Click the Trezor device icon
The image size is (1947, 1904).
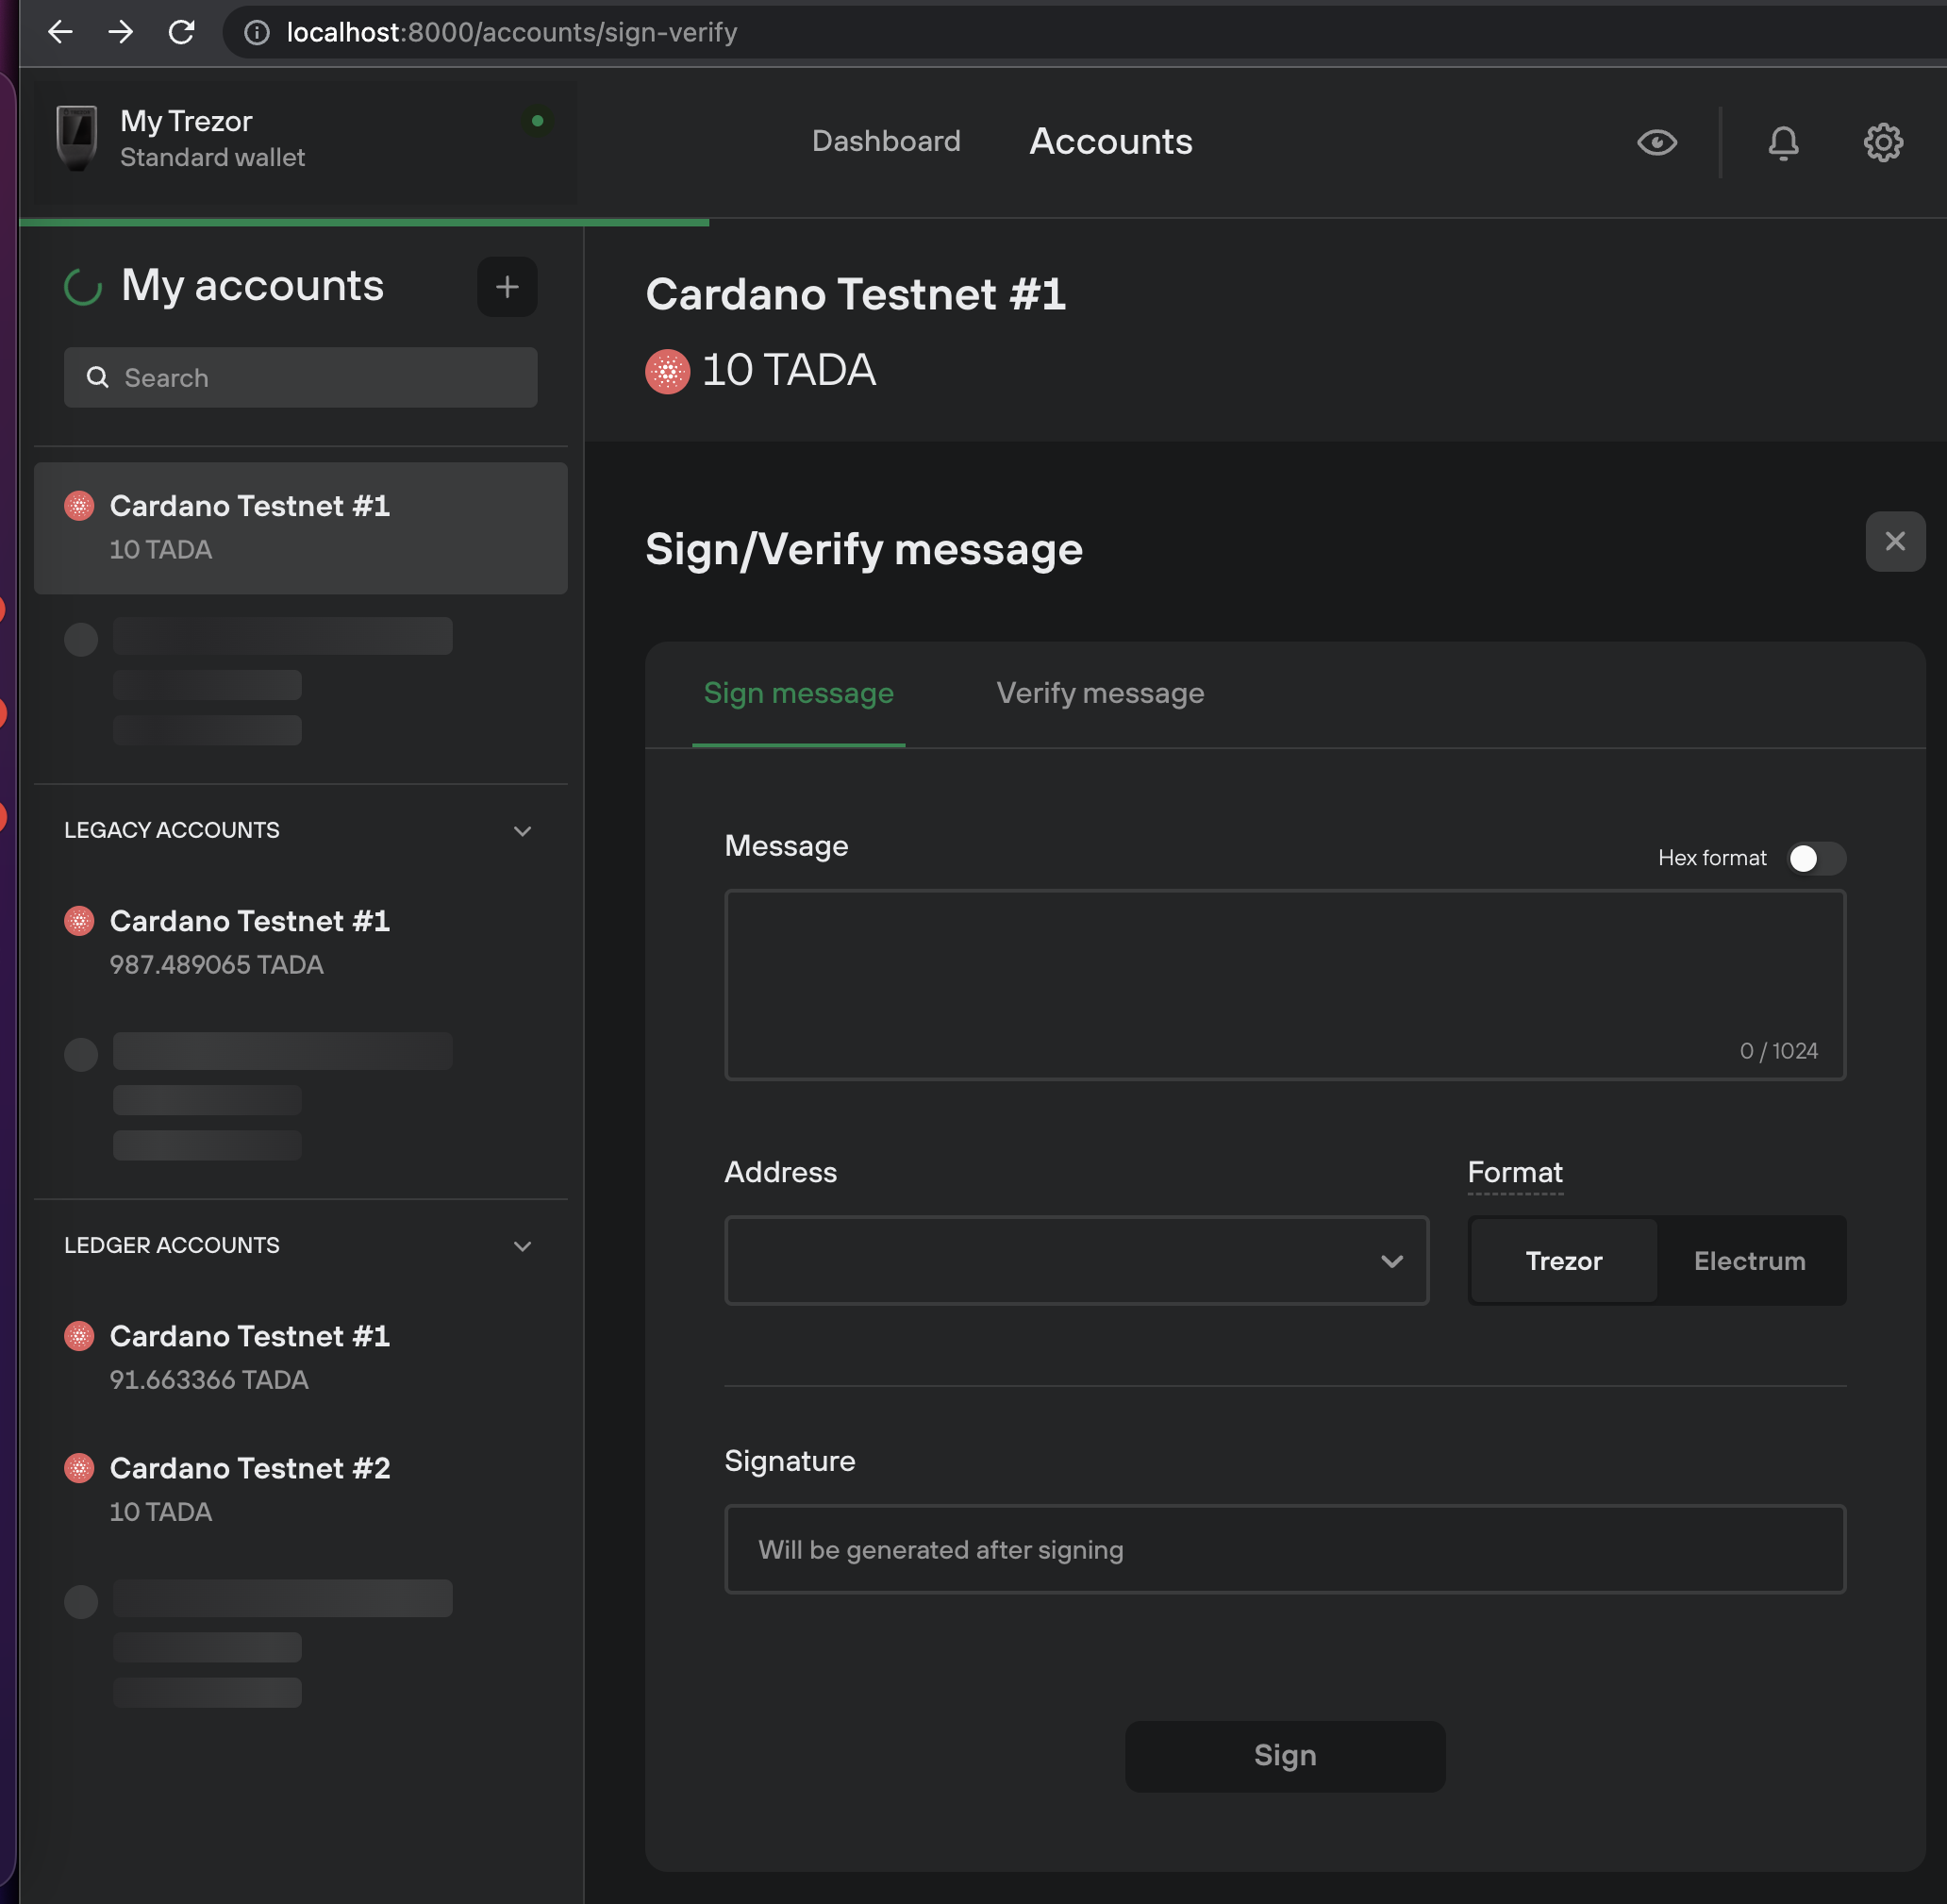[x=76, y=138]
